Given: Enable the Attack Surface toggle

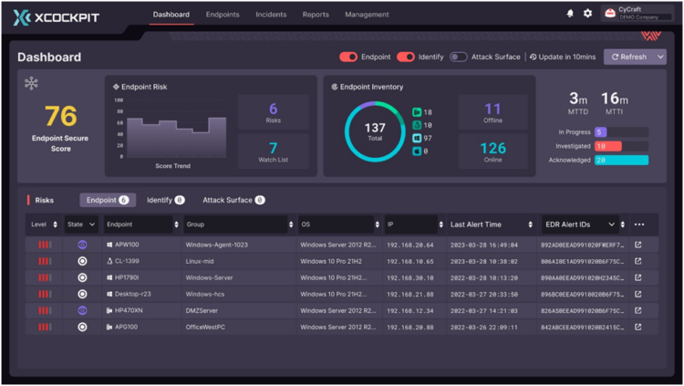Looking at the screenshot, I should pyautogui.click(x=459, y=57).
